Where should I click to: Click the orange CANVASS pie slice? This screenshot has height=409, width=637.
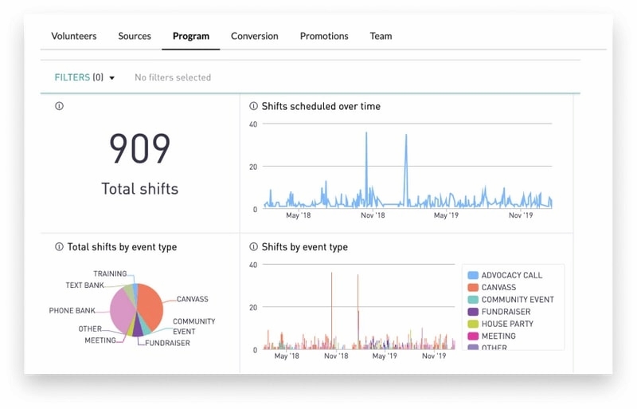tap(150, 305)
